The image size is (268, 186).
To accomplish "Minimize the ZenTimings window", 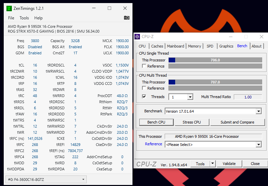I will (x=94, y=8).
